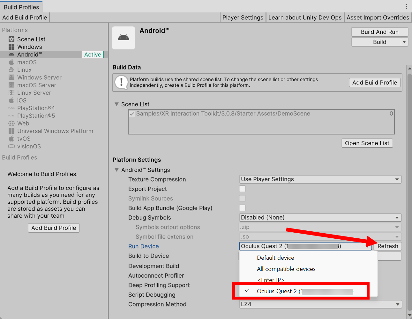Click the Scene List gear icon

pos(11,39)
